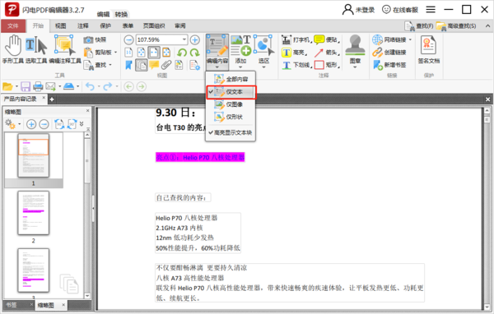Select the 选取工具 text select tool
The height and width of the screenshot is (314, 494).
36,49
